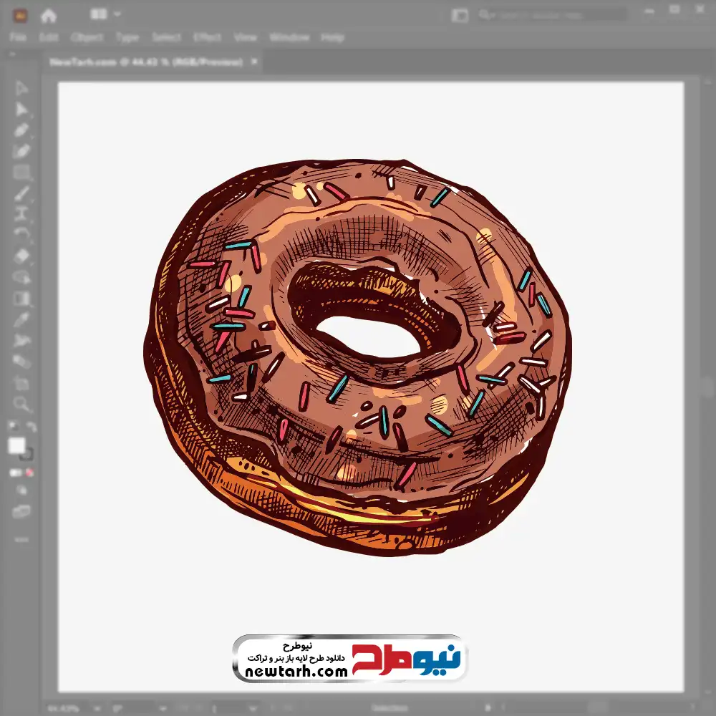Pick the Paintbrush tool
The height and width of the screenshot is (716, 716).
click(21, 193)
